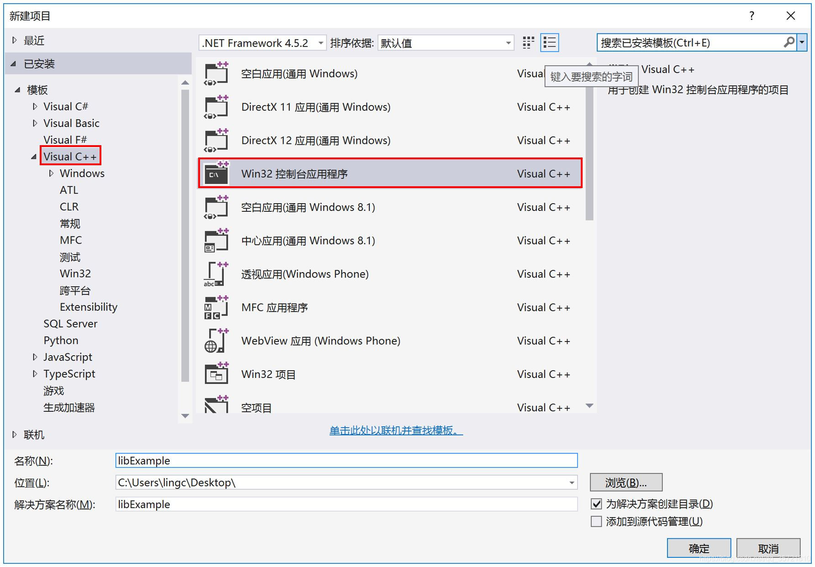Image resolution: width=815 pixels, height=567 pixels.
Task: Expand the 最近 section
Action: (x=14, y=40)
